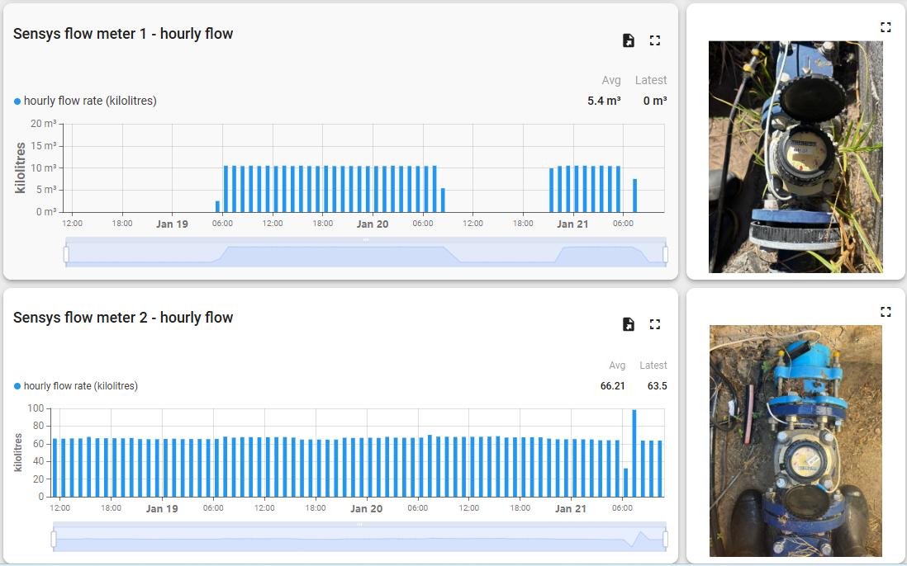Click the Sensys flow meter 1 panel title

click(x=122, y=34)
